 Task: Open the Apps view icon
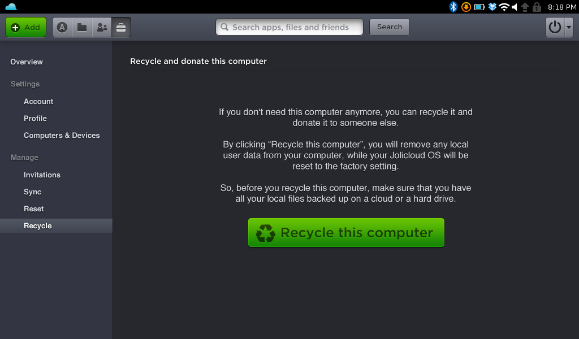[x=63, y=27]
